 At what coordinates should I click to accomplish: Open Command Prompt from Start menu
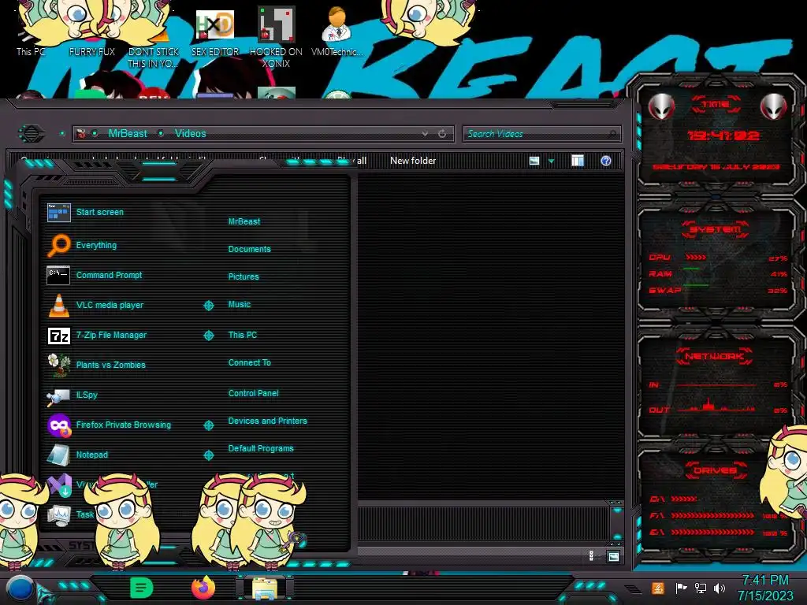[x=95, y=275]
